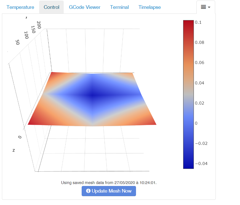Click the color scale bar legend
The width and height of the screenshot is (240, 205).
click(188, 94)
